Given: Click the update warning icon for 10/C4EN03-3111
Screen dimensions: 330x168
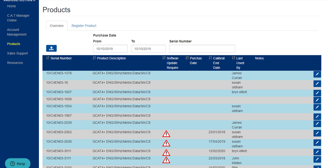Looking at the screenshot, I should point(166,160).
